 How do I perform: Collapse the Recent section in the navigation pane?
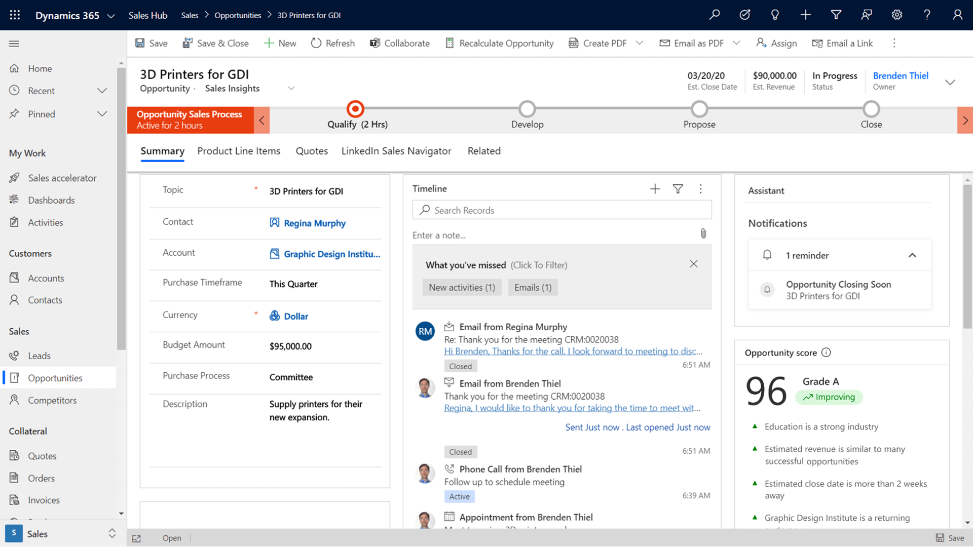[x=102, y=90]
